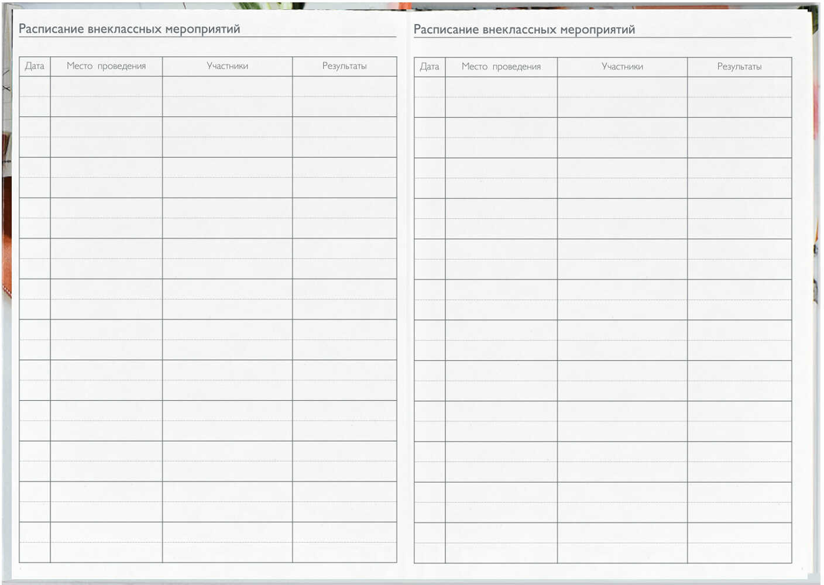Select the 'Дата' header on right page
The image size is (824, 585).
(x=429, y=67)
